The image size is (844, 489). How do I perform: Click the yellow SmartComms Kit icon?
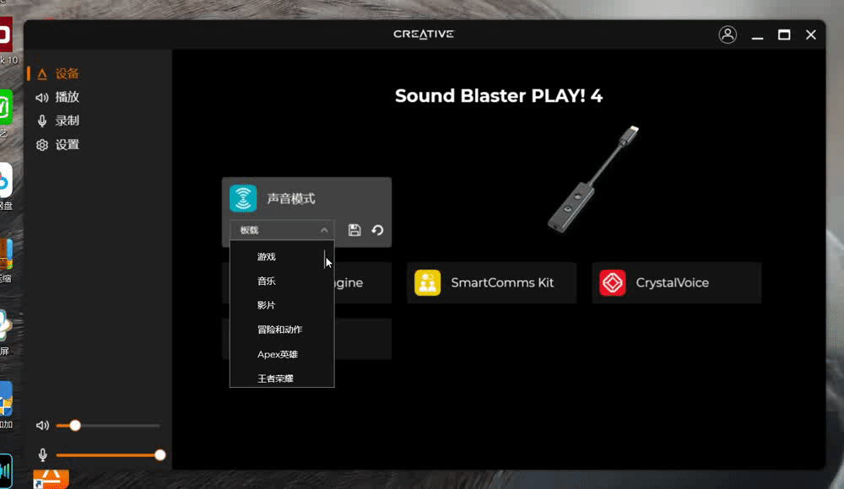(427, 283)
